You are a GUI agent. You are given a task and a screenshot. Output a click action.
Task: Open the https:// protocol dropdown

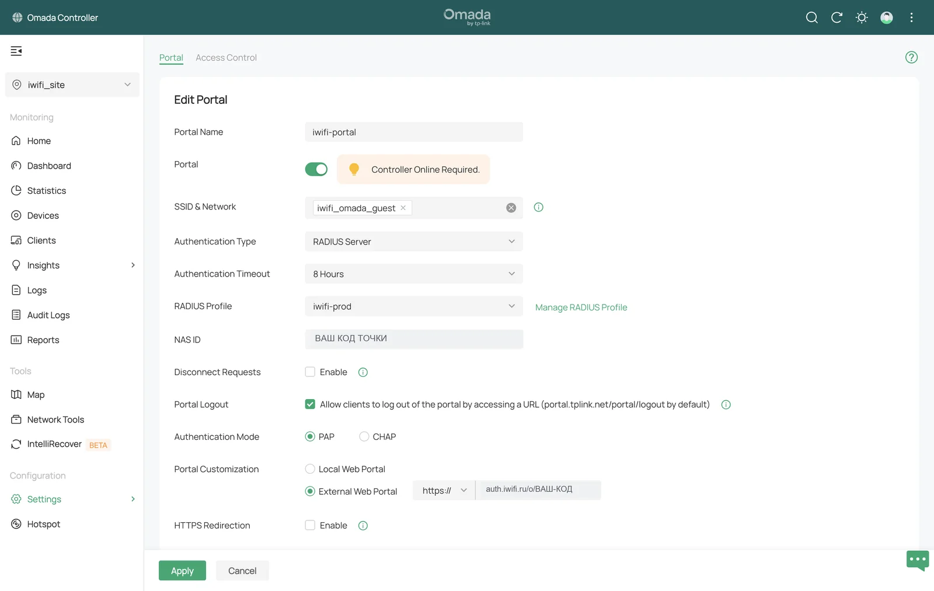point(444,491)
